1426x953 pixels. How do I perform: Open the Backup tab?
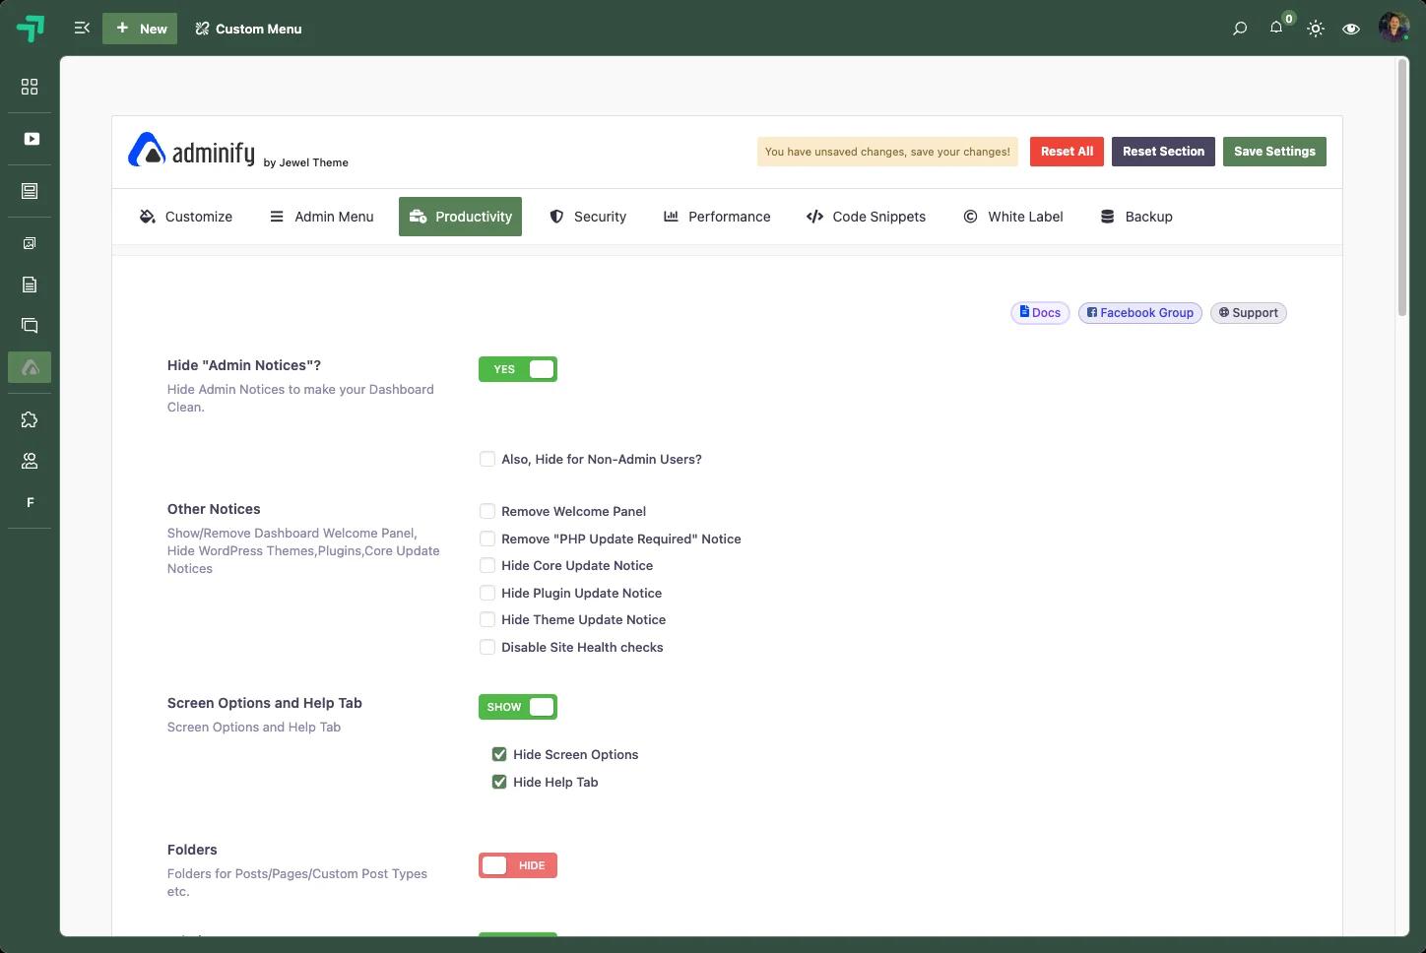[1136, 217]
